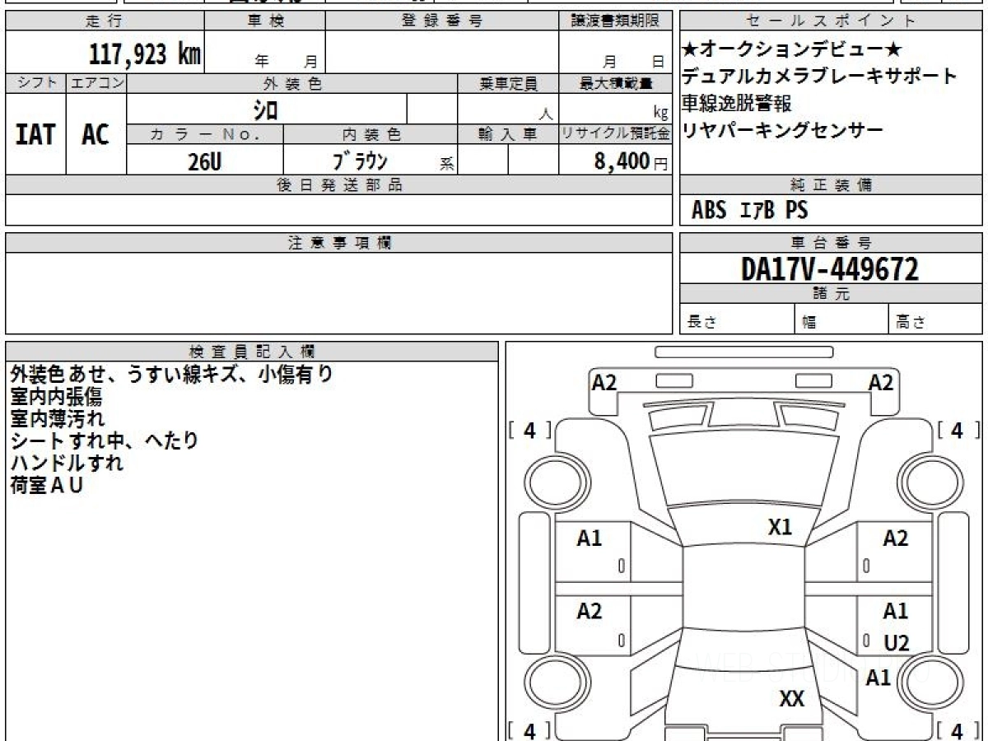Click the U2 dent mark on the diagram
The height and width of the screenshot is (741, 988).
(x=897, y=644)
